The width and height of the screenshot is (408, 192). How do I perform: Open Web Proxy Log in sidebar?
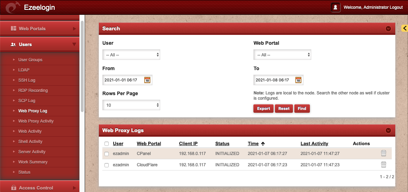coord(32,111)
